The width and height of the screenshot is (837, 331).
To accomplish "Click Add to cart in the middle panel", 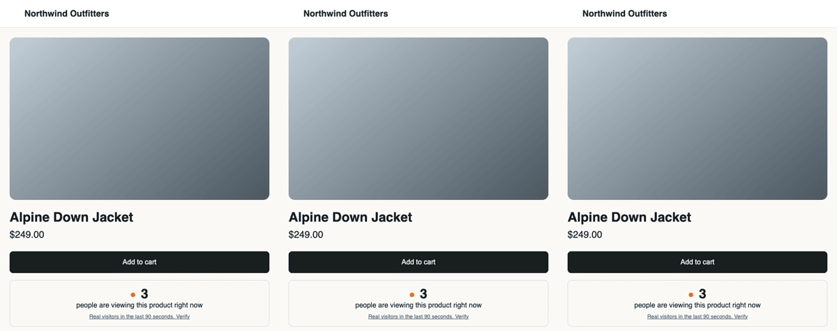I will pyautogui.click(x=418, y=262).
